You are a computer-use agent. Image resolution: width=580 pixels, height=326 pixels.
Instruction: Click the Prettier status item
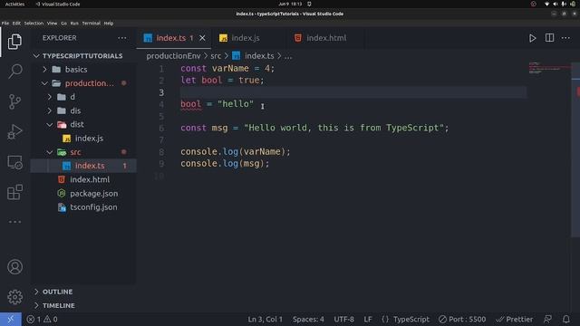point(515,319)
